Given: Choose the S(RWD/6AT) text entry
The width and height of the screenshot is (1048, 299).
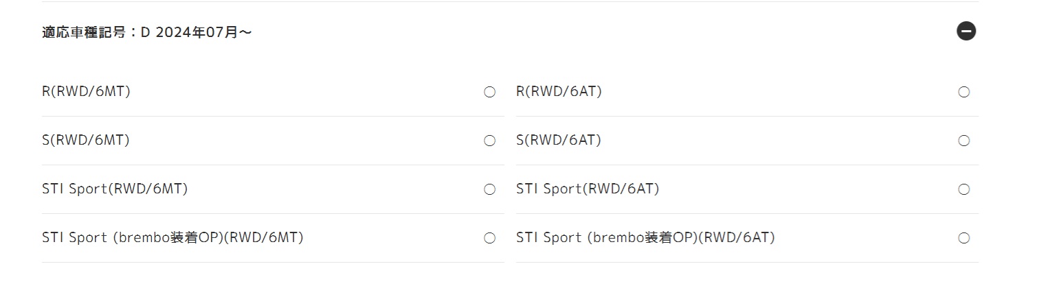Looking at the screenshot, I should [559, 140].
